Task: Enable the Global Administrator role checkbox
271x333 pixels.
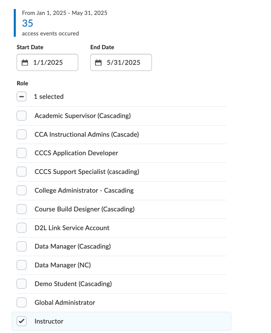Action: click(x=21, y=302)
